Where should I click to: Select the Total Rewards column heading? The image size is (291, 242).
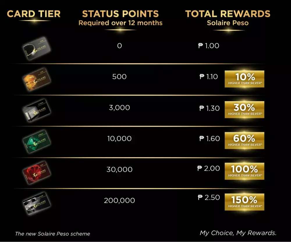pyautogui.click(x=228, y=14)
